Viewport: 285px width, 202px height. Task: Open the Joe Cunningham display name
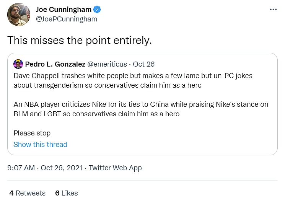click(64, 9)
